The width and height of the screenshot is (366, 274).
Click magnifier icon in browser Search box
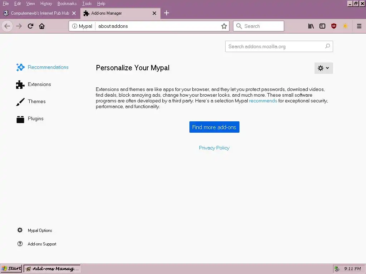(x=239, y=26)
